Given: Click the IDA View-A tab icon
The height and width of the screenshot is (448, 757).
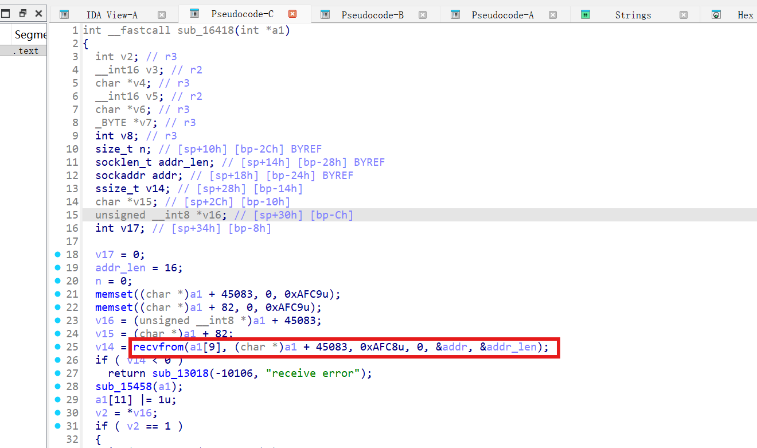Looking at the screenshot, I should pyautogui.click(x=64, y=15).
